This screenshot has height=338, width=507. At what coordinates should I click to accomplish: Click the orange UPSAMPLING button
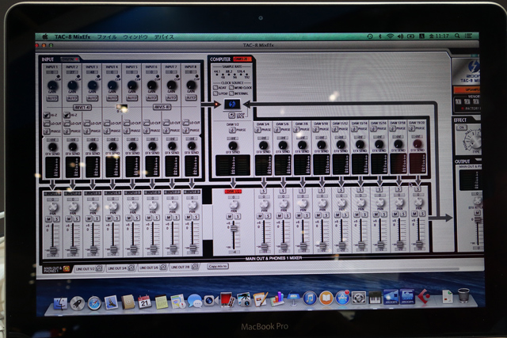(467, 89)
